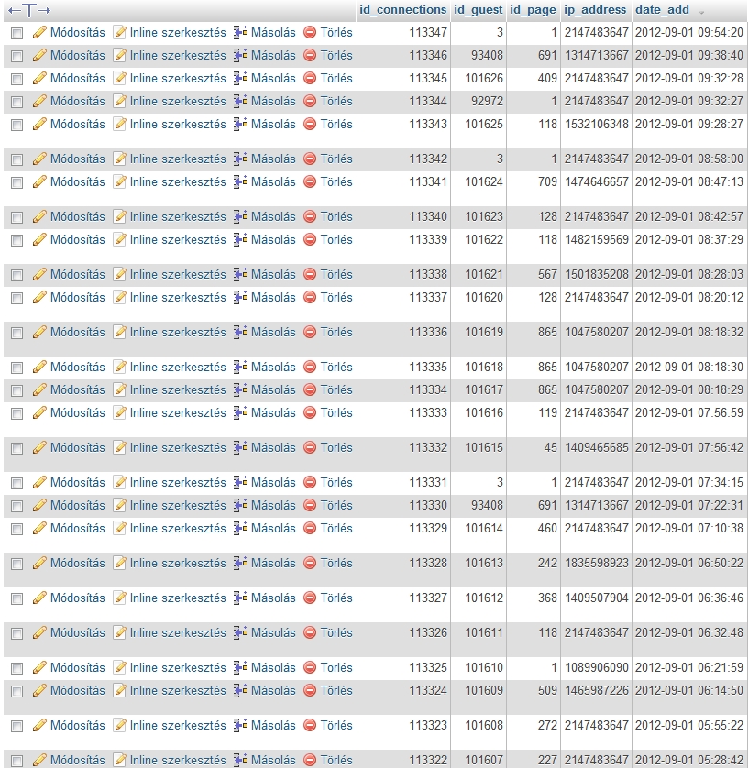Sort by the id_guest column header

pos(478,10)
